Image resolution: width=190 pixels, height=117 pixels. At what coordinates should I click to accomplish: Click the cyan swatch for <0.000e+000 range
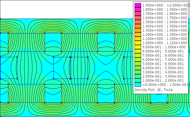coord(138,85)
